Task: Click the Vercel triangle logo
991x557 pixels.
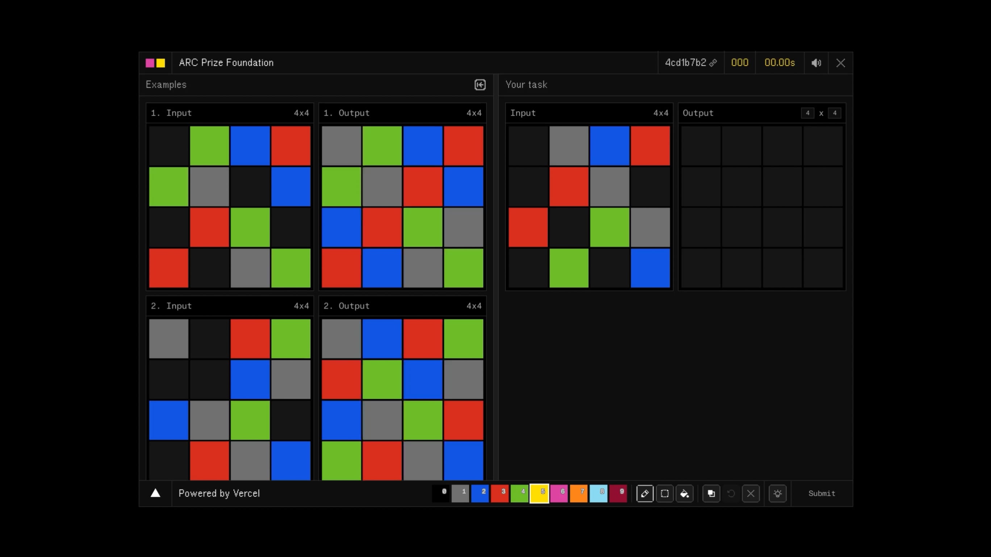Action: pyautogui.click(x=155, y=493)
